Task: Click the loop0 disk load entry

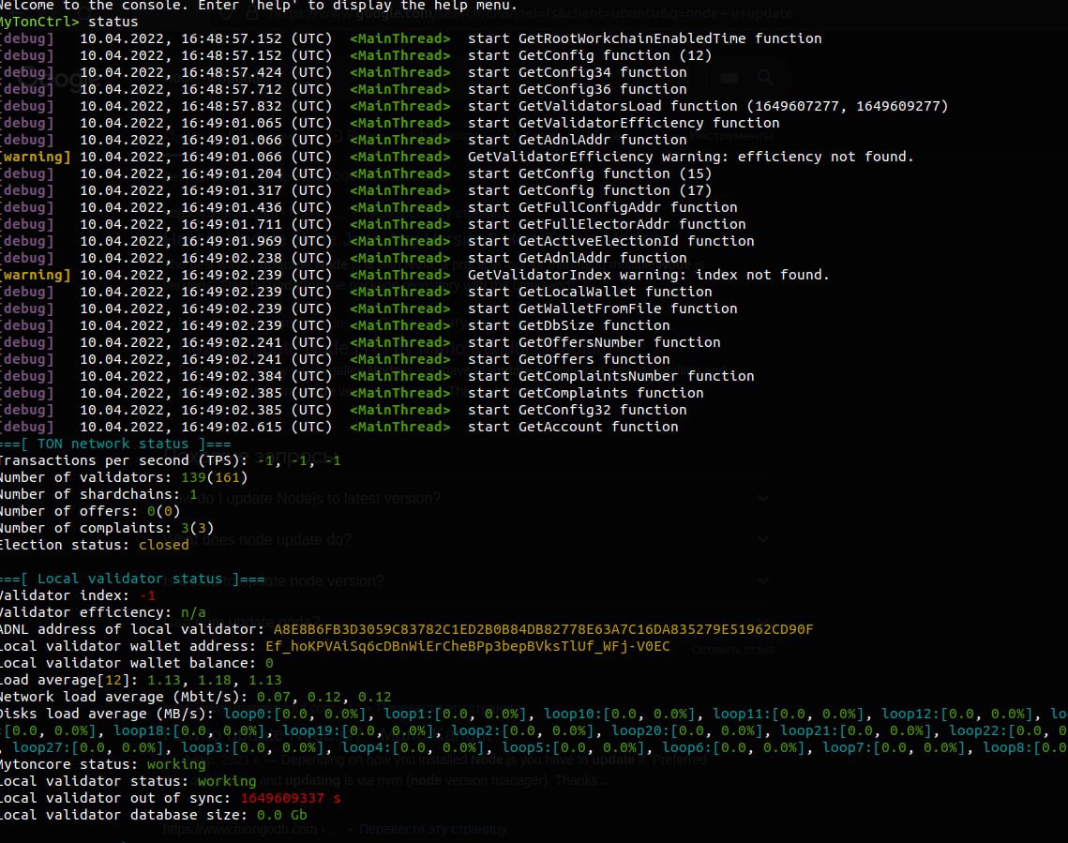Action: pos(295,714)
